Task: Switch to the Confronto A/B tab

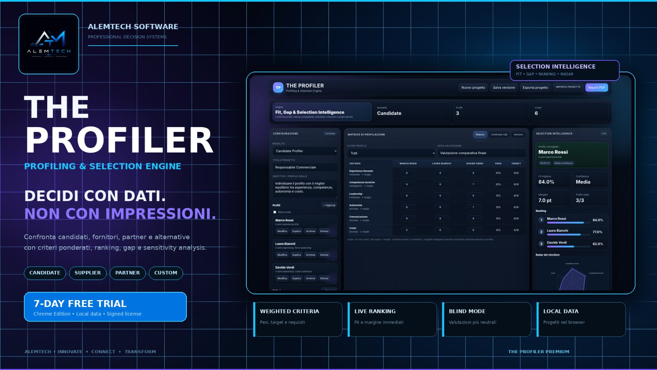Action: pyautogui.click(x=499, y=134)
